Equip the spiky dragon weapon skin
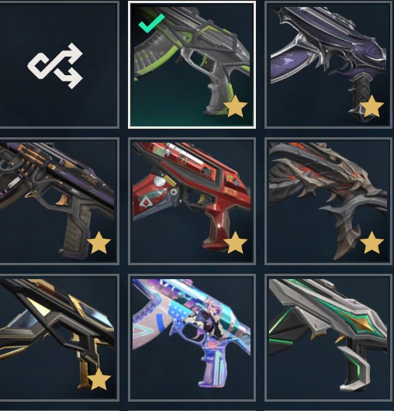 329,202
